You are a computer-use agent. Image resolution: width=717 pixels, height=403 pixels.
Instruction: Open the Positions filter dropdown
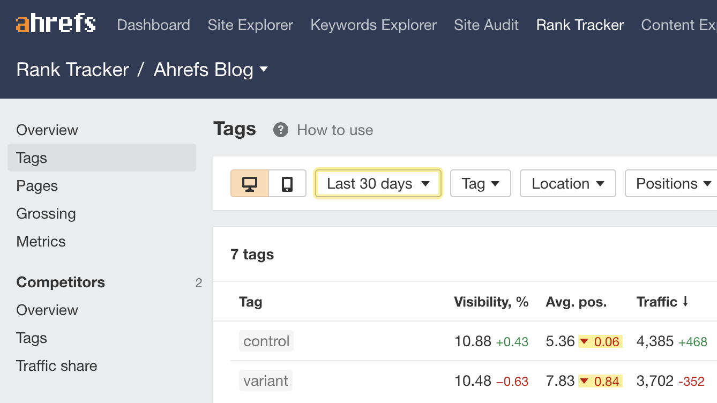click(670, 183)
